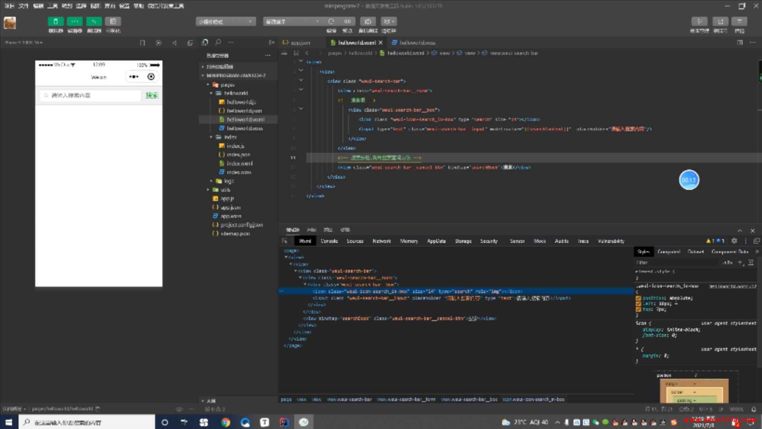The width and height of the screenshot is (762, 429).
Task: Open devtools settings gear icon
Action: [x=734, y=241]
